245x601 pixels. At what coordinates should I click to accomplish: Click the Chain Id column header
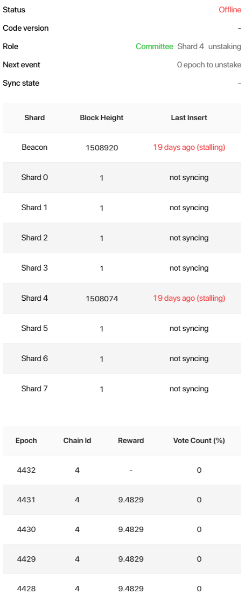pos(78,440)
